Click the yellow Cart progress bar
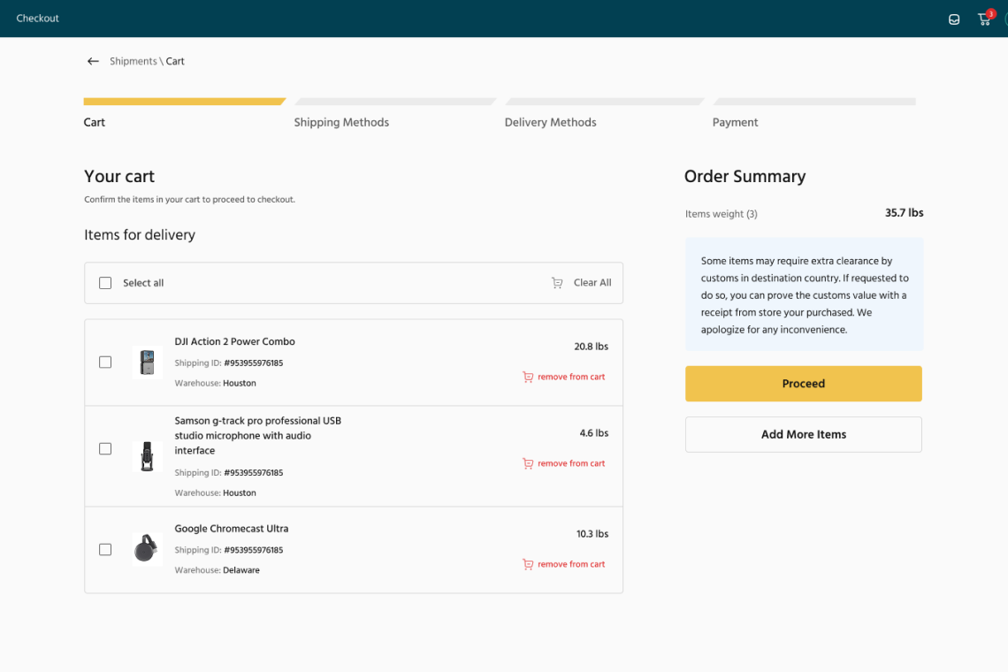The image size is (1008, 672). coord(185,102)
